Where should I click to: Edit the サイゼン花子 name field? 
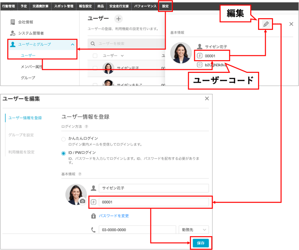point(154,188)
